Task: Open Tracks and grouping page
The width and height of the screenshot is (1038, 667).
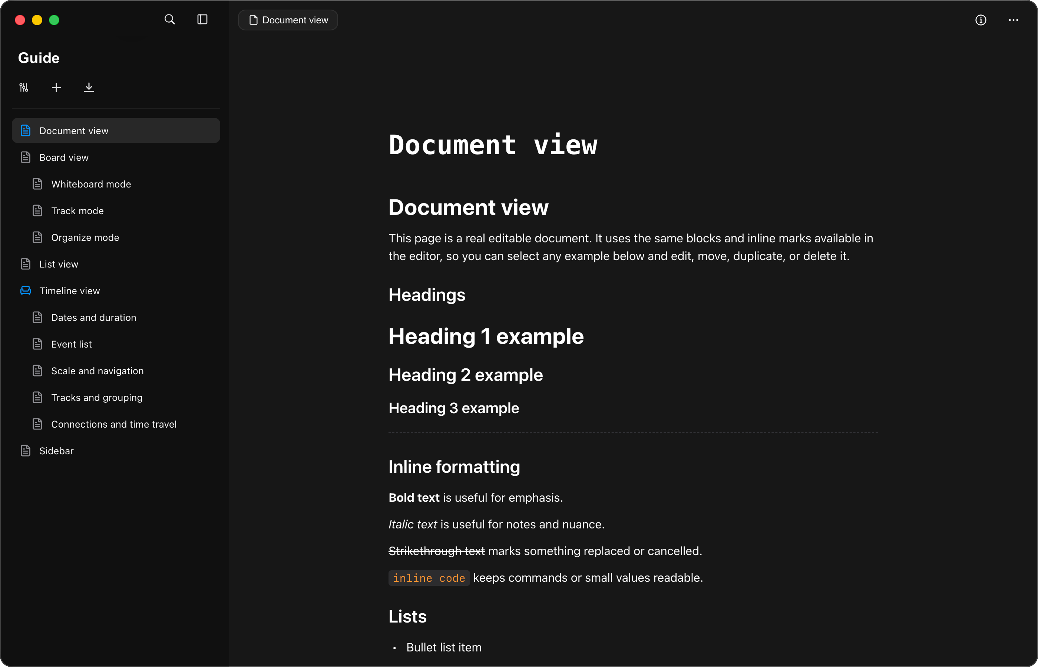Action: click(116, 397)
